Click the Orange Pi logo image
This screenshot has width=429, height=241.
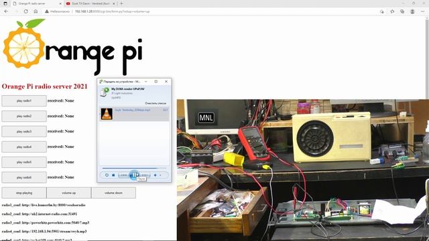(72, 47)
